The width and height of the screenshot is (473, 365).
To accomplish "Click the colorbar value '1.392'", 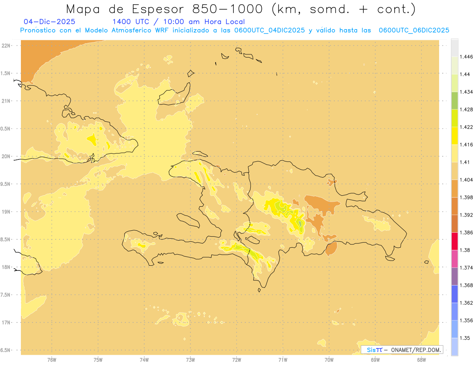I will tap(467, 215).
